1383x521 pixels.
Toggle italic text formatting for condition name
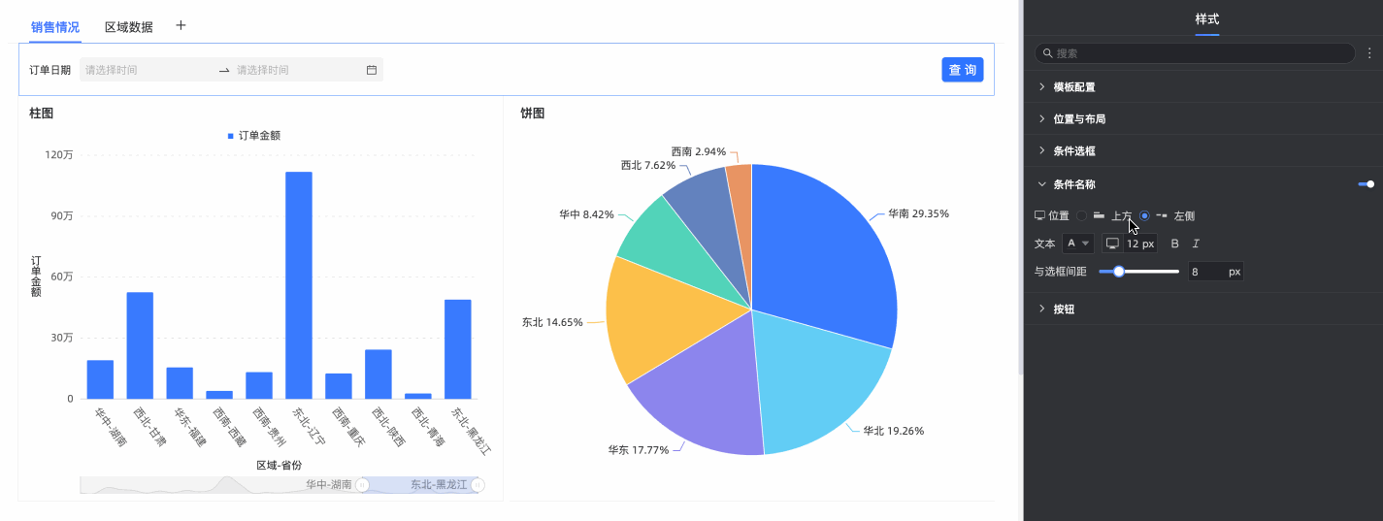pos(1196,244)
